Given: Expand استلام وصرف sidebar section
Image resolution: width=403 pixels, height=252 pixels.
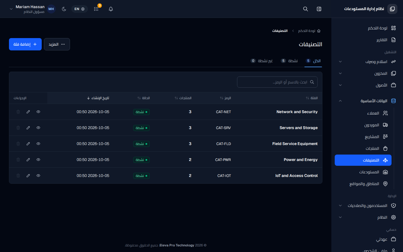Looking at the screenshot, I should pos(367,62).
